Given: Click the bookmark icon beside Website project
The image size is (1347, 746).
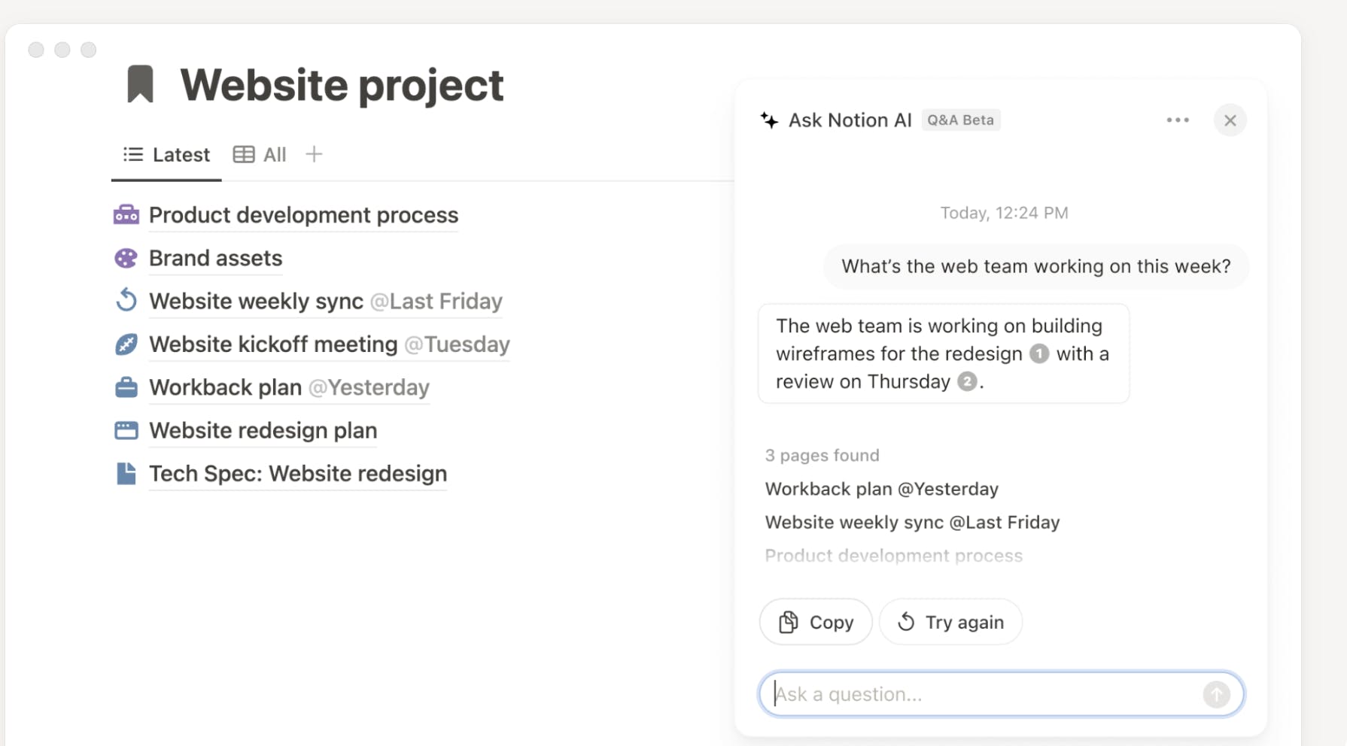Looking at the screenshot, I should [140, 84].
